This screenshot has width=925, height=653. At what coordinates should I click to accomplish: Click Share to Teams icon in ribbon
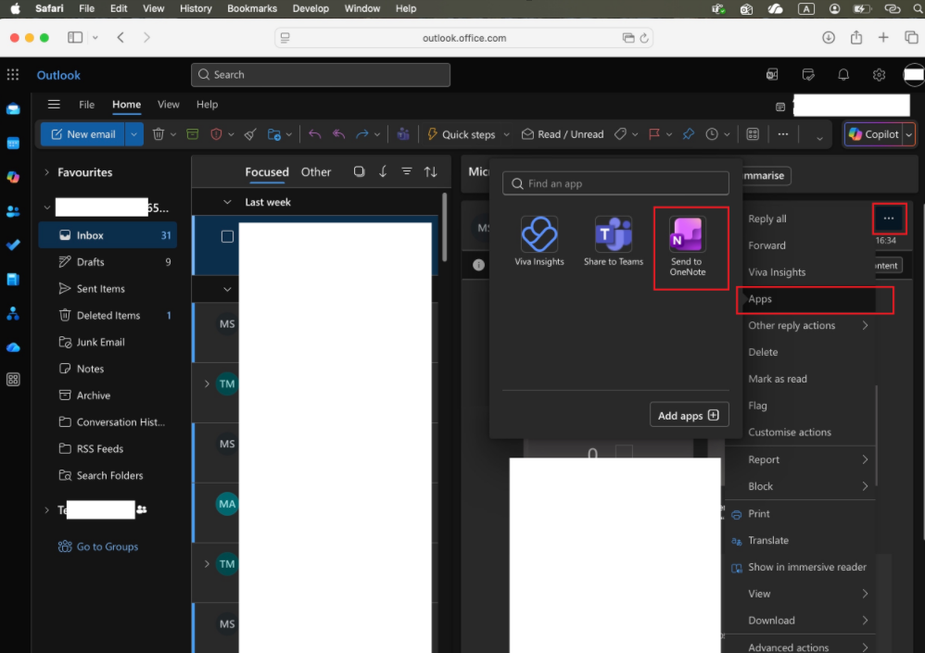pos(403,134)
